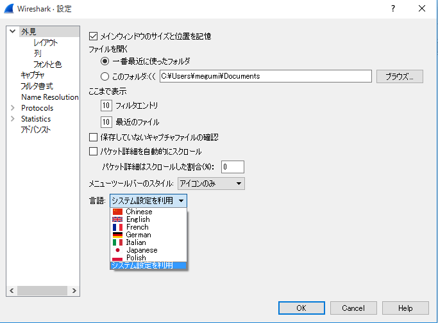Open the メニューツールバーのスタイル dropdown
This screenshot has height=323, width=438.
click(x=211, y=184)
